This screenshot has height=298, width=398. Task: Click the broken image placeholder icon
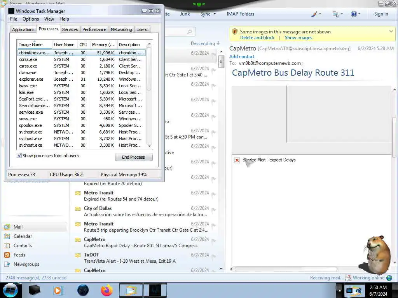coord(237,160)
